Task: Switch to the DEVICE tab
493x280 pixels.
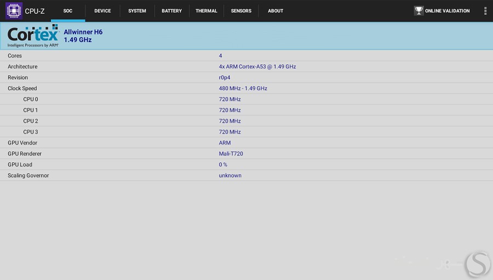Action: point(102,11)
